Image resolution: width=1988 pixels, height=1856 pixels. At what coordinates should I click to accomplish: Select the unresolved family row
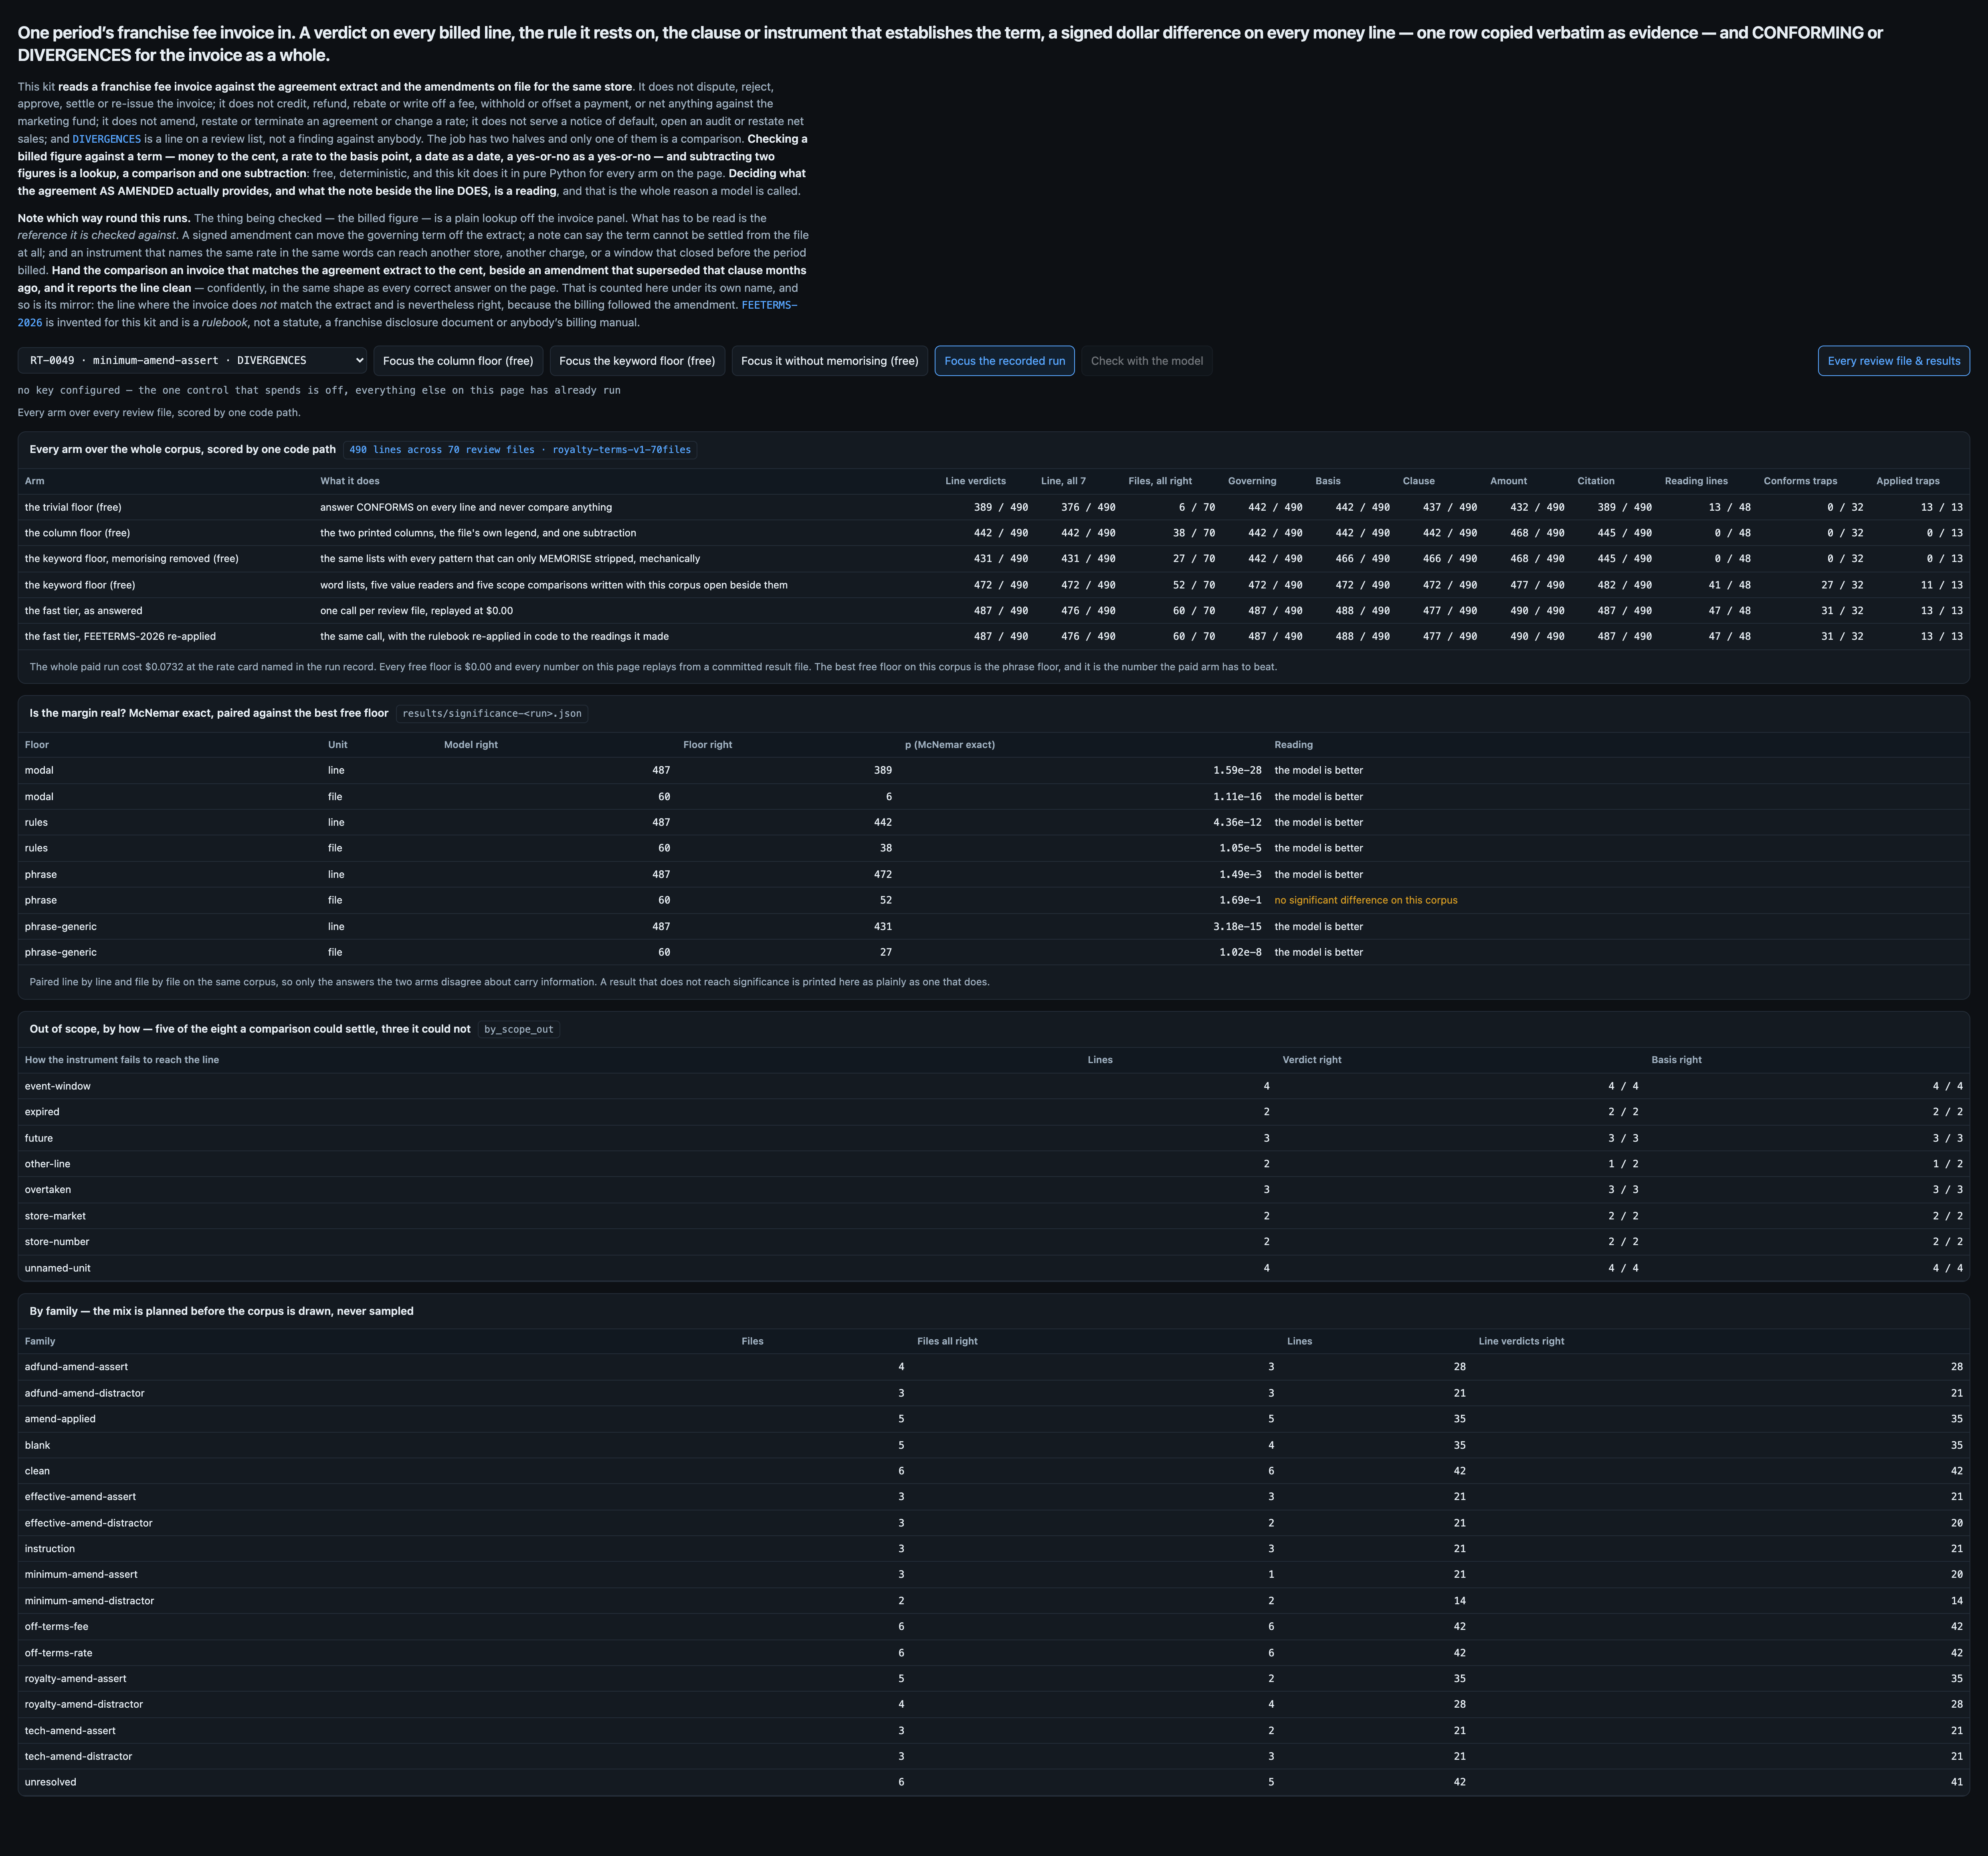[993, 1782]
